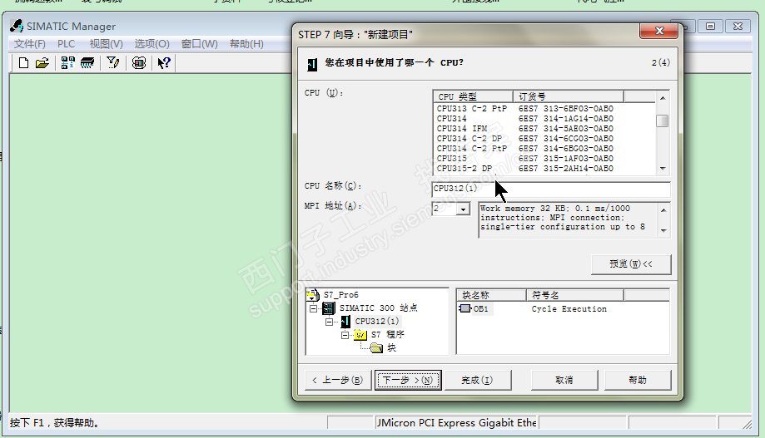Click the S7_Pro6 project icon

point(312,295)
